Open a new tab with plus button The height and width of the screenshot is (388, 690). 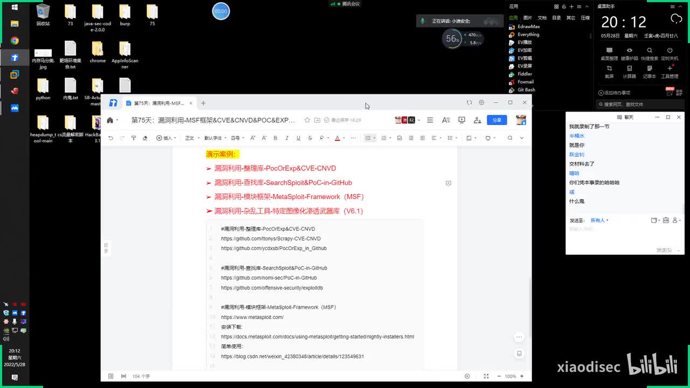tap(203, 103)
